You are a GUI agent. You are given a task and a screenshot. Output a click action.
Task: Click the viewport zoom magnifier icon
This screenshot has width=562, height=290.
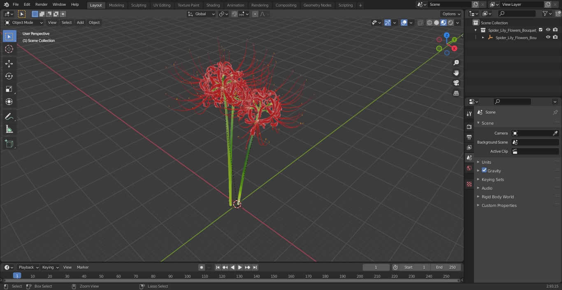pos(456,63)
